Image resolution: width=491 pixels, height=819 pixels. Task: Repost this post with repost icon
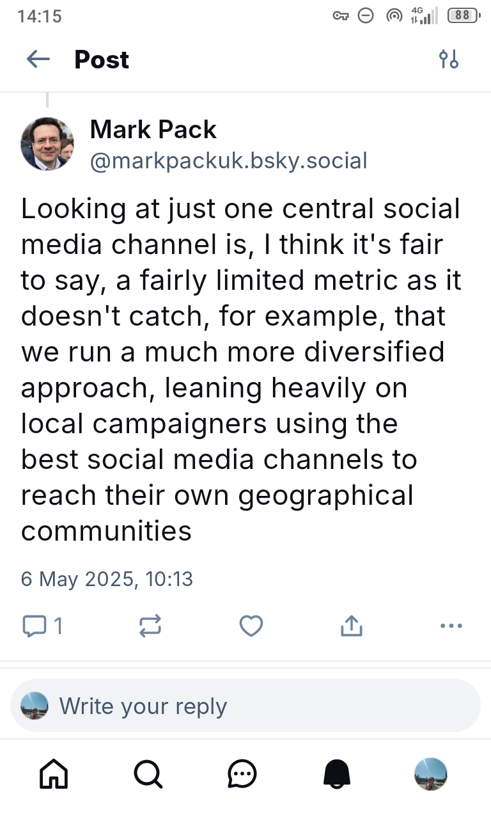point(150,626)
